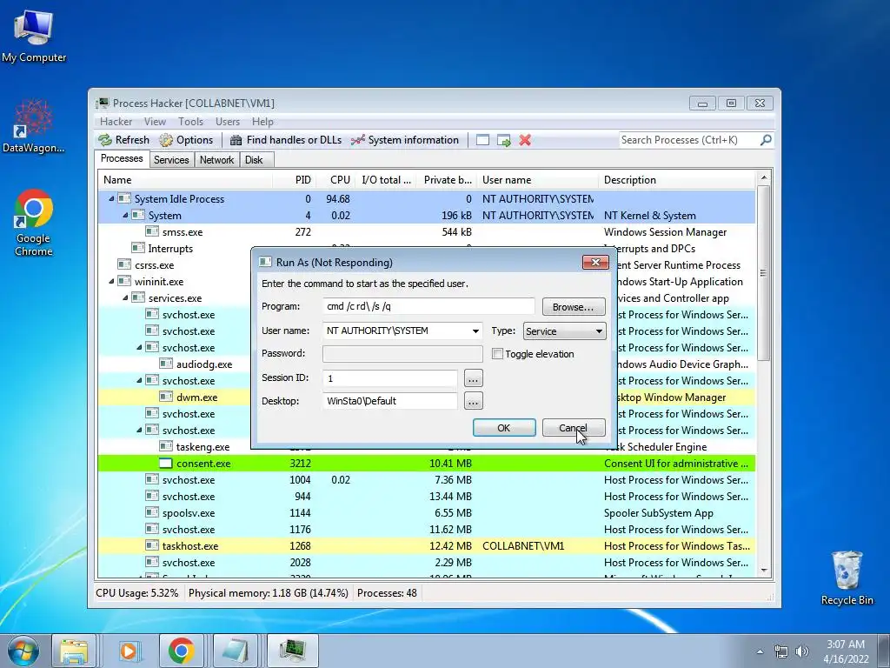Click the Refresh toolbar icon
The image size is (890, 668).
tap(105, 140)
